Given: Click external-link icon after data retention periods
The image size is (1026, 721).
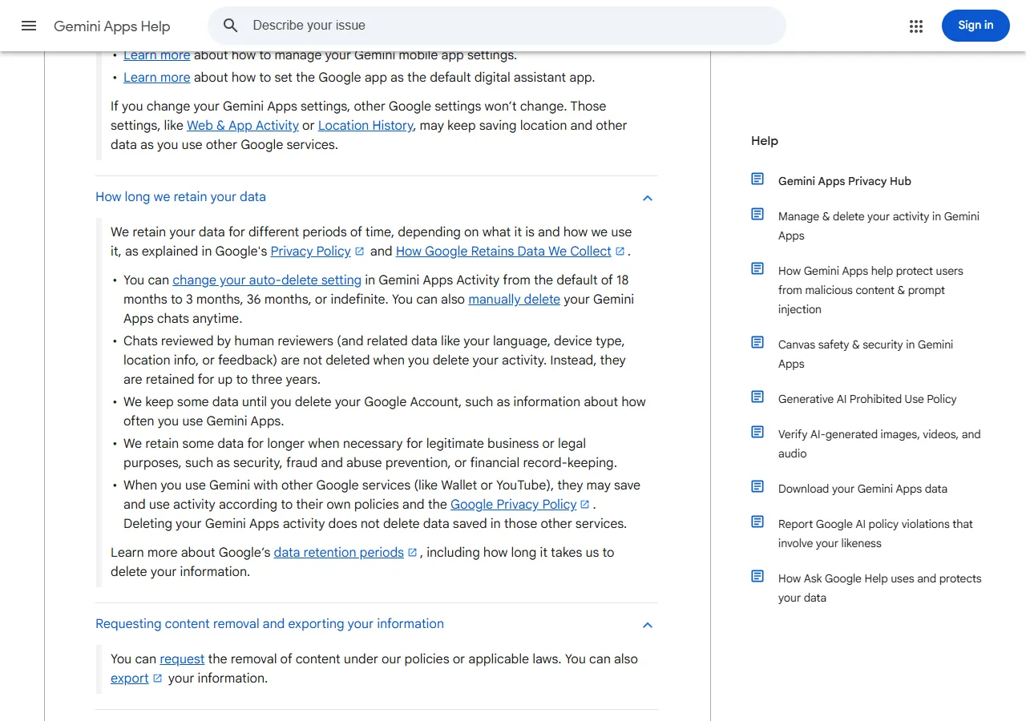Looking at the screenshot, I should (x=412, y=553).
